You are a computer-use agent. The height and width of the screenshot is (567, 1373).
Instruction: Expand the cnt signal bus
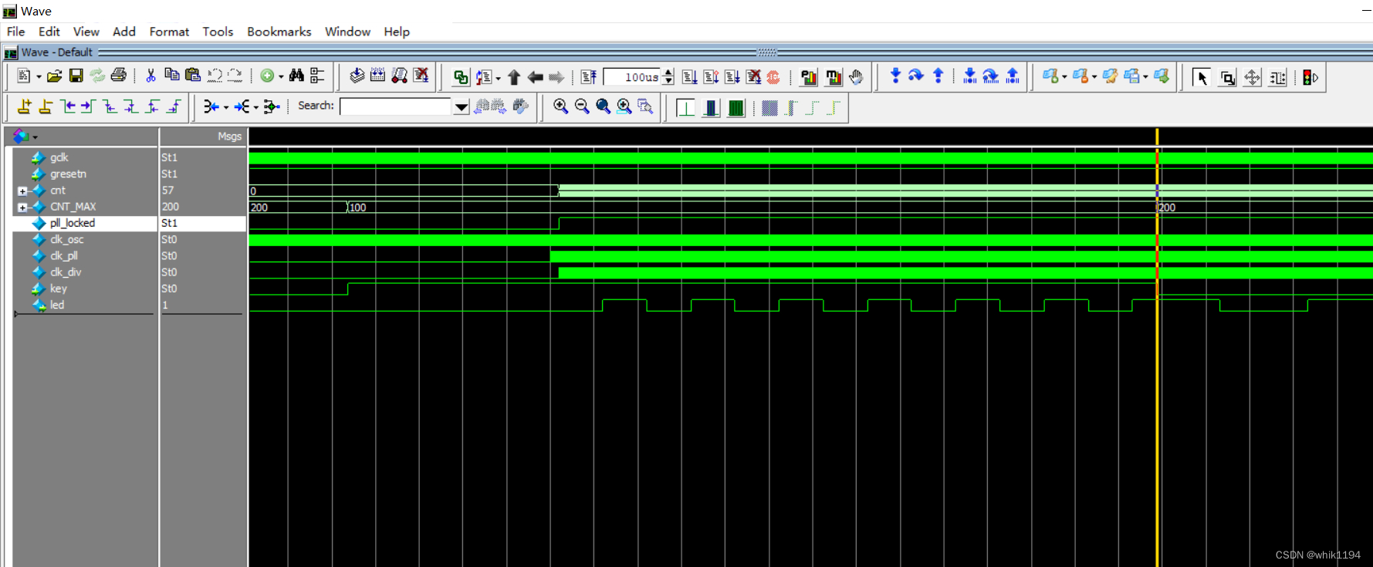(22, 191)
